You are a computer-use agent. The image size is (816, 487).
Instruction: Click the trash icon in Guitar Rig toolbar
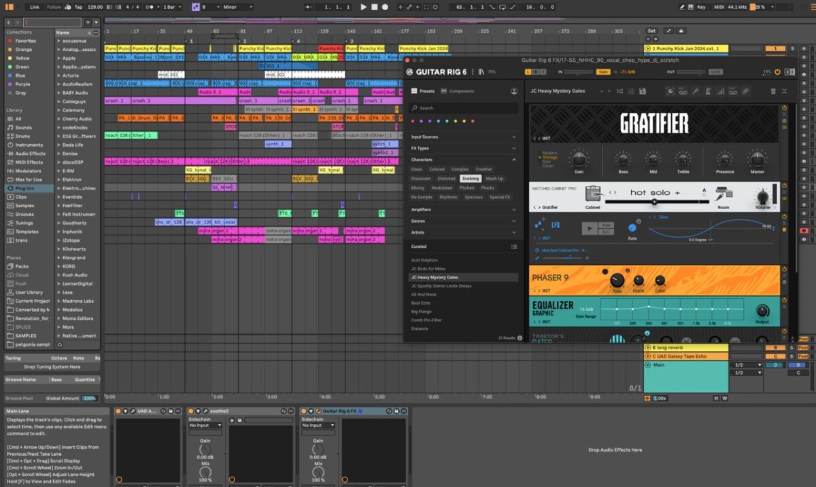pyautogui.click(x=772, y=91)
